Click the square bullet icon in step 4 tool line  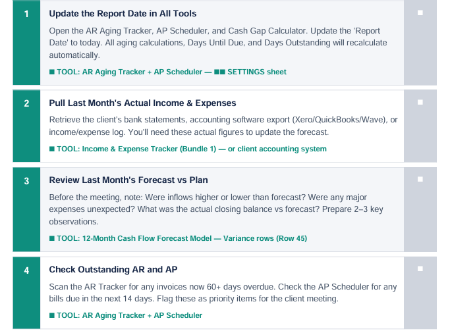pos(51,315)
